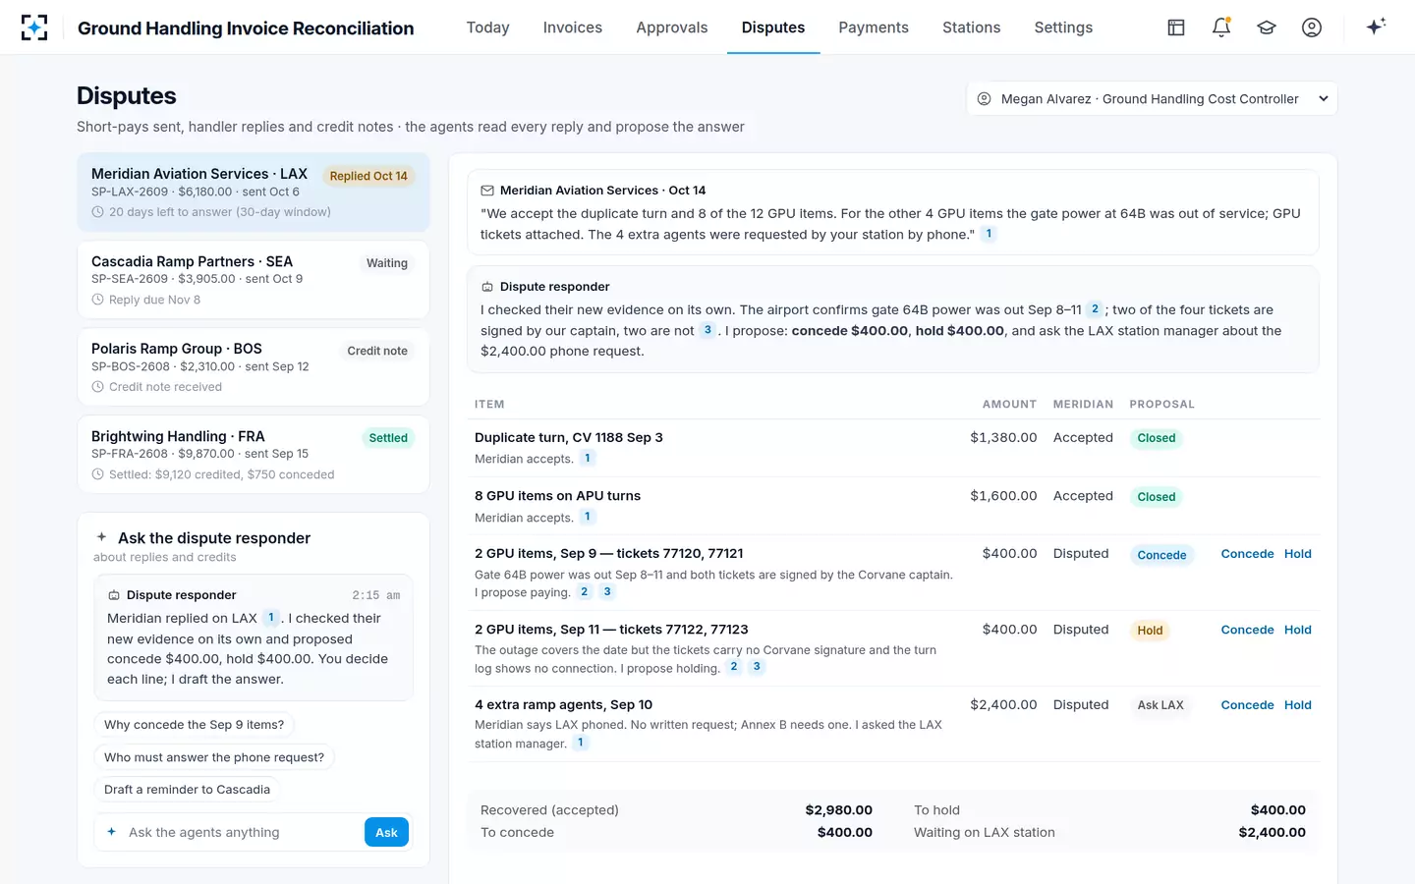Click citation 2 in dispute responder summary

[1095, 309]
